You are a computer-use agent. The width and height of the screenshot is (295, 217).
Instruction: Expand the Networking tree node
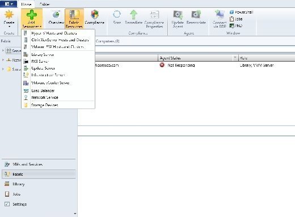click(3, 60)
